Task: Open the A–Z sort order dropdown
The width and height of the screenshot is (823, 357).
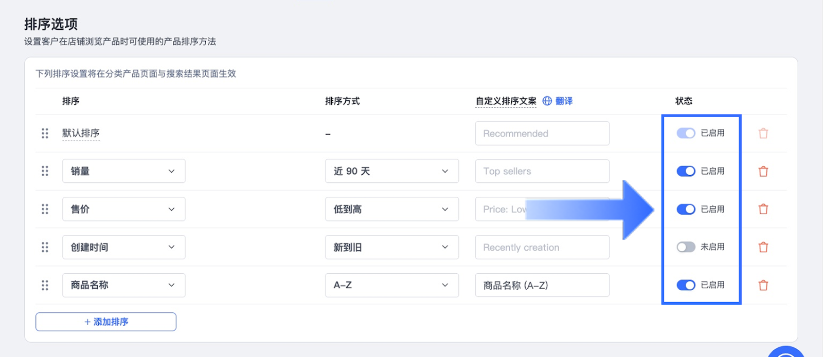Action: coord(391,285)
